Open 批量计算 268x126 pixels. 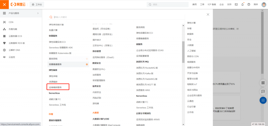[x=53, y=30]
